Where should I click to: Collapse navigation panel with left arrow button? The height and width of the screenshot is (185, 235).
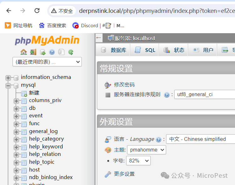[99, 38]
